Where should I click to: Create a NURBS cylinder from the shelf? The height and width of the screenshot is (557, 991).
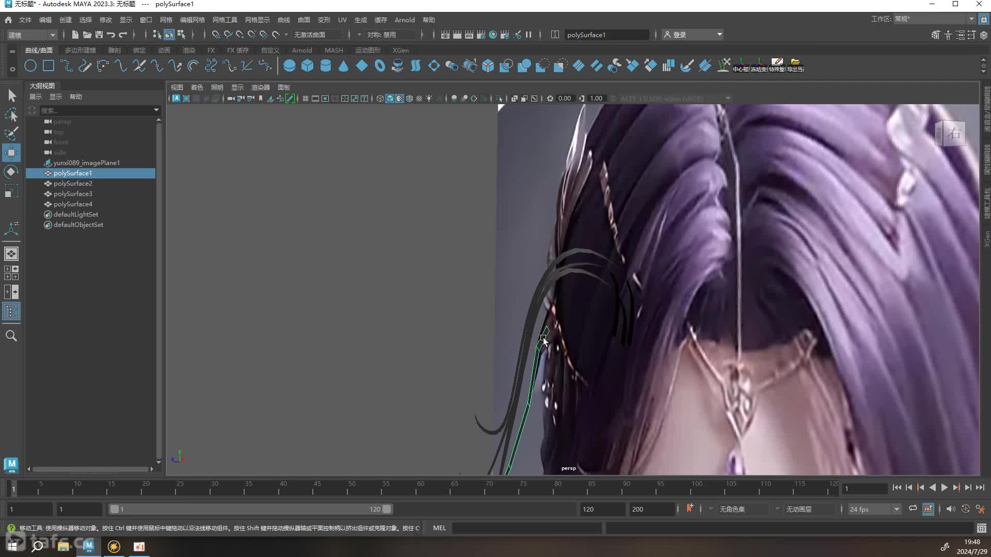click(326, 66)
